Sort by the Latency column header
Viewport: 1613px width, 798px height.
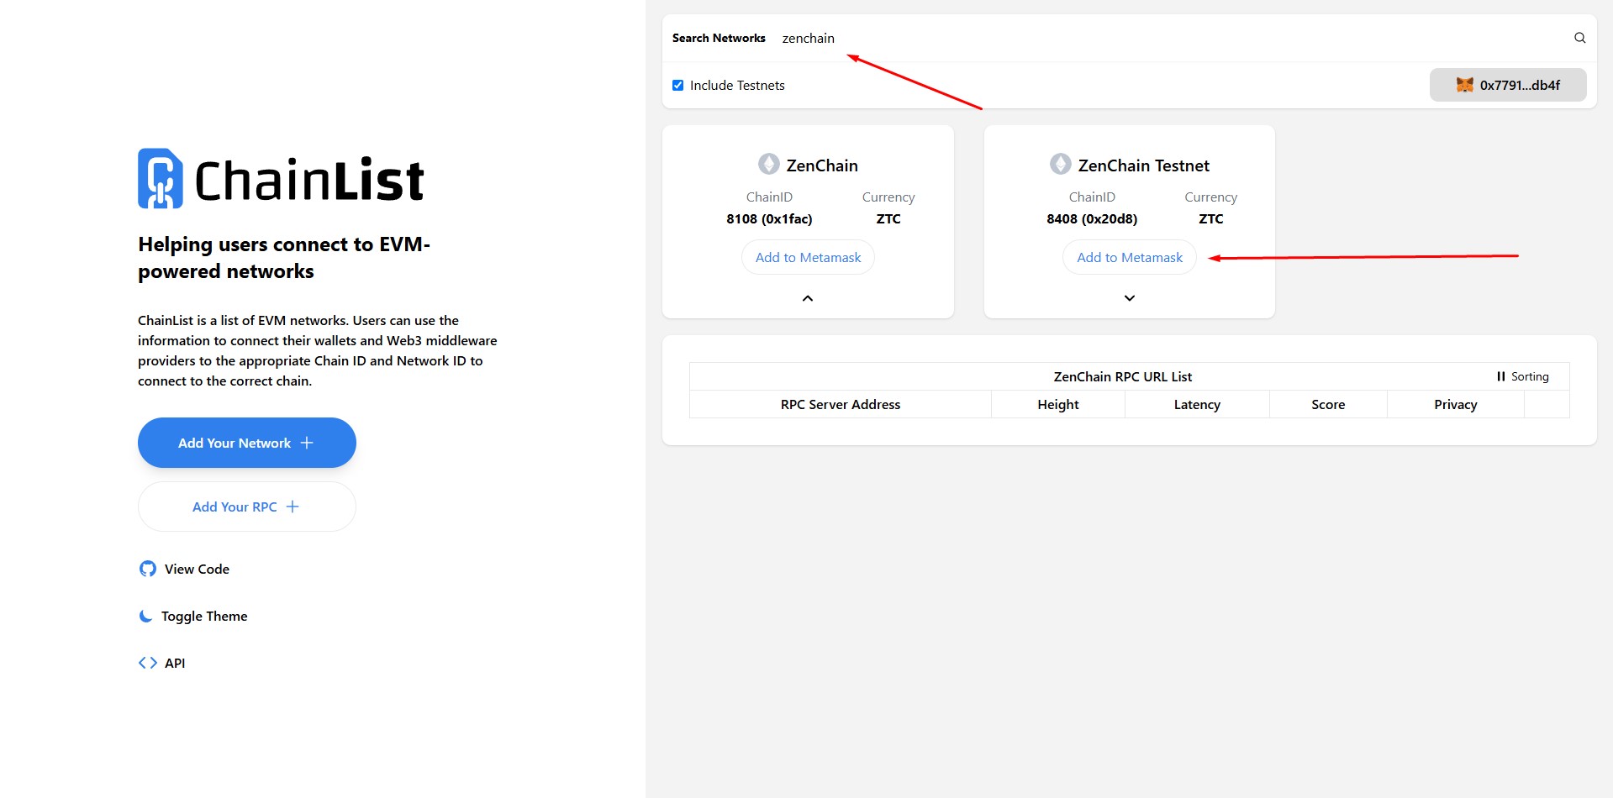(1196, 404)
